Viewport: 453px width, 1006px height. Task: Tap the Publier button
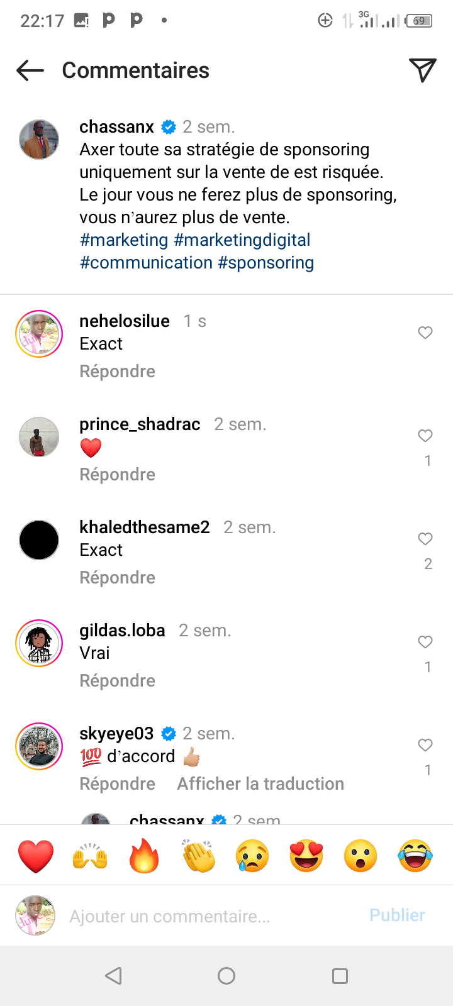[397, 915]
